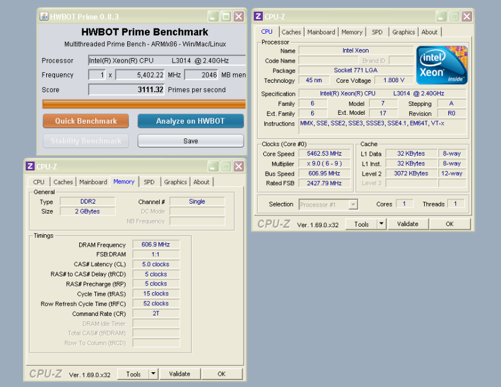Minimize the CPU-Z CPU tab window
The width and height of the screenshot is (501, 387).
441,17
